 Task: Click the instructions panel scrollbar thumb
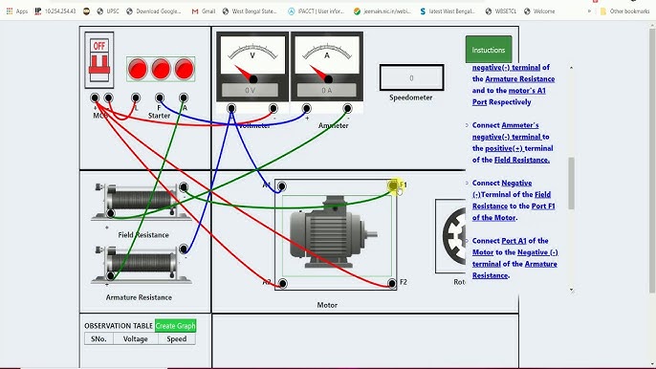(x=571, y=183)
